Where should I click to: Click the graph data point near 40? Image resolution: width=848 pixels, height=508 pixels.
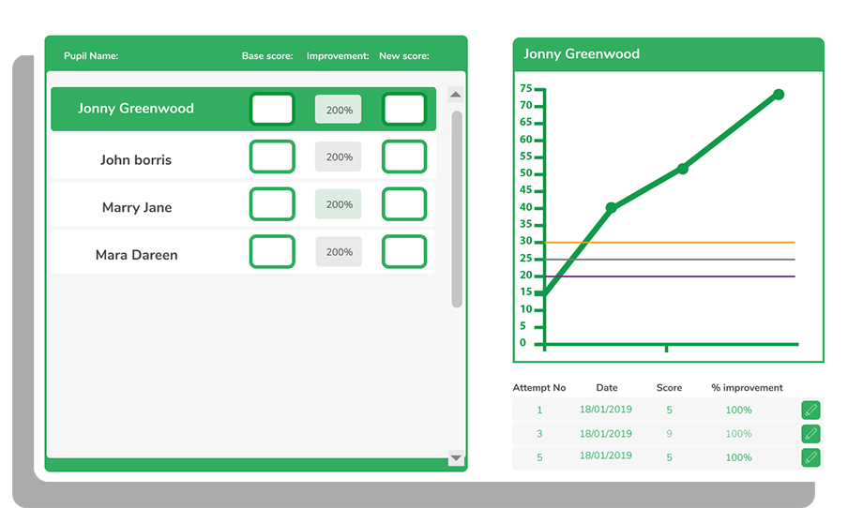(611, 207)
